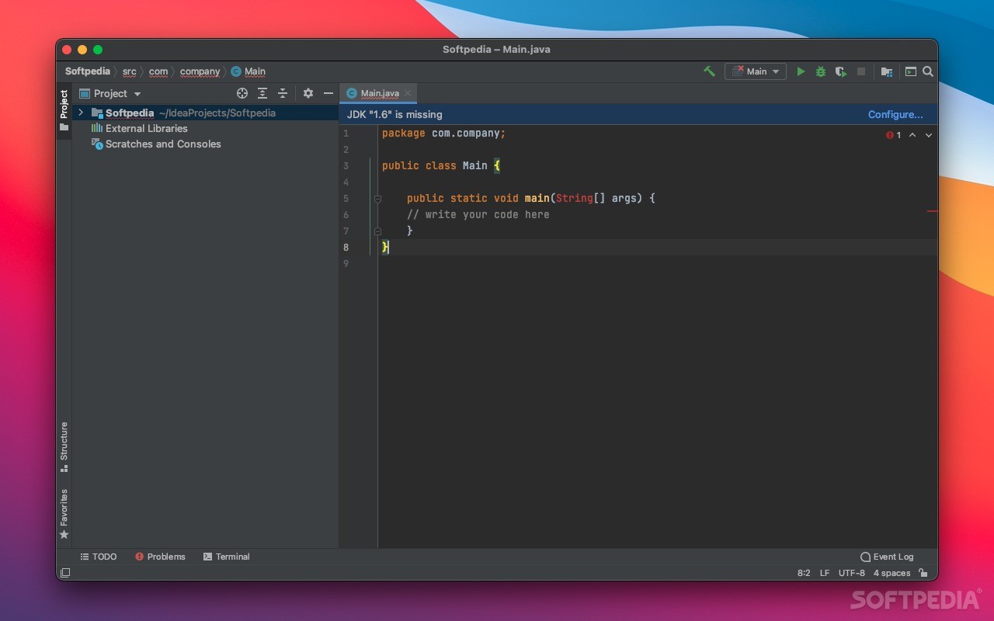Viewport: 994px width, 621px height.
Task: Click the "// write your code here" comment
Action: click(478, 215)
